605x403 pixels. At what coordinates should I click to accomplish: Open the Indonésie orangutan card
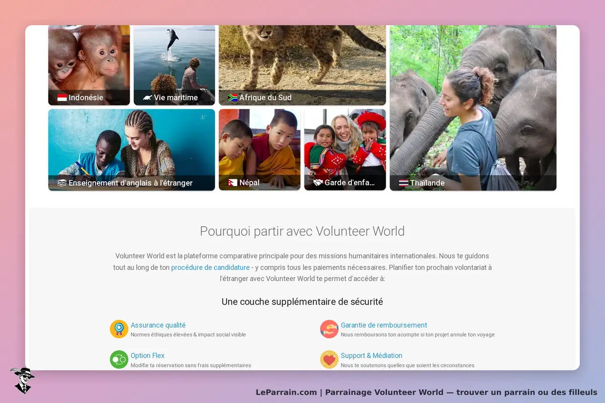coord(89,65)
